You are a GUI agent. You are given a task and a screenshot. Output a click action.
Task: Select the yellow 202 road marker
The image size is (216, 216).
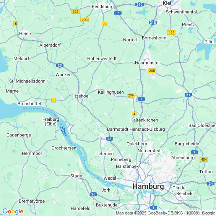click(x=76, y=11)
